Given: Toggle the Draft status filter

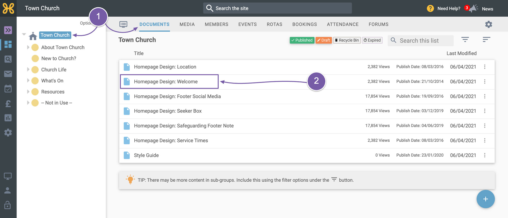Looking at the screenshot, I should 324,40.
